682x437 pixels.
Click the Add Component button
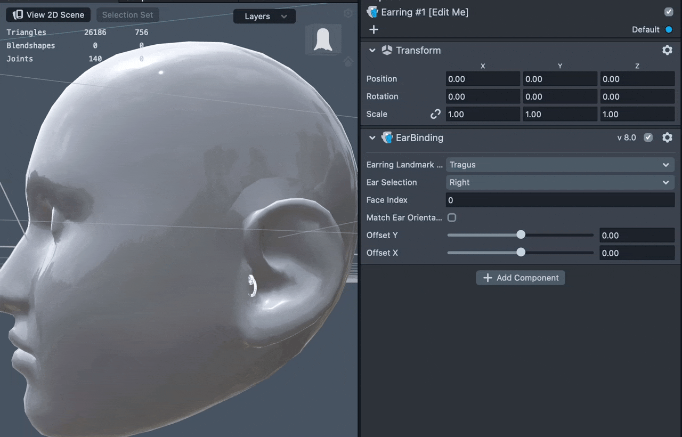[x=520, y=278]
